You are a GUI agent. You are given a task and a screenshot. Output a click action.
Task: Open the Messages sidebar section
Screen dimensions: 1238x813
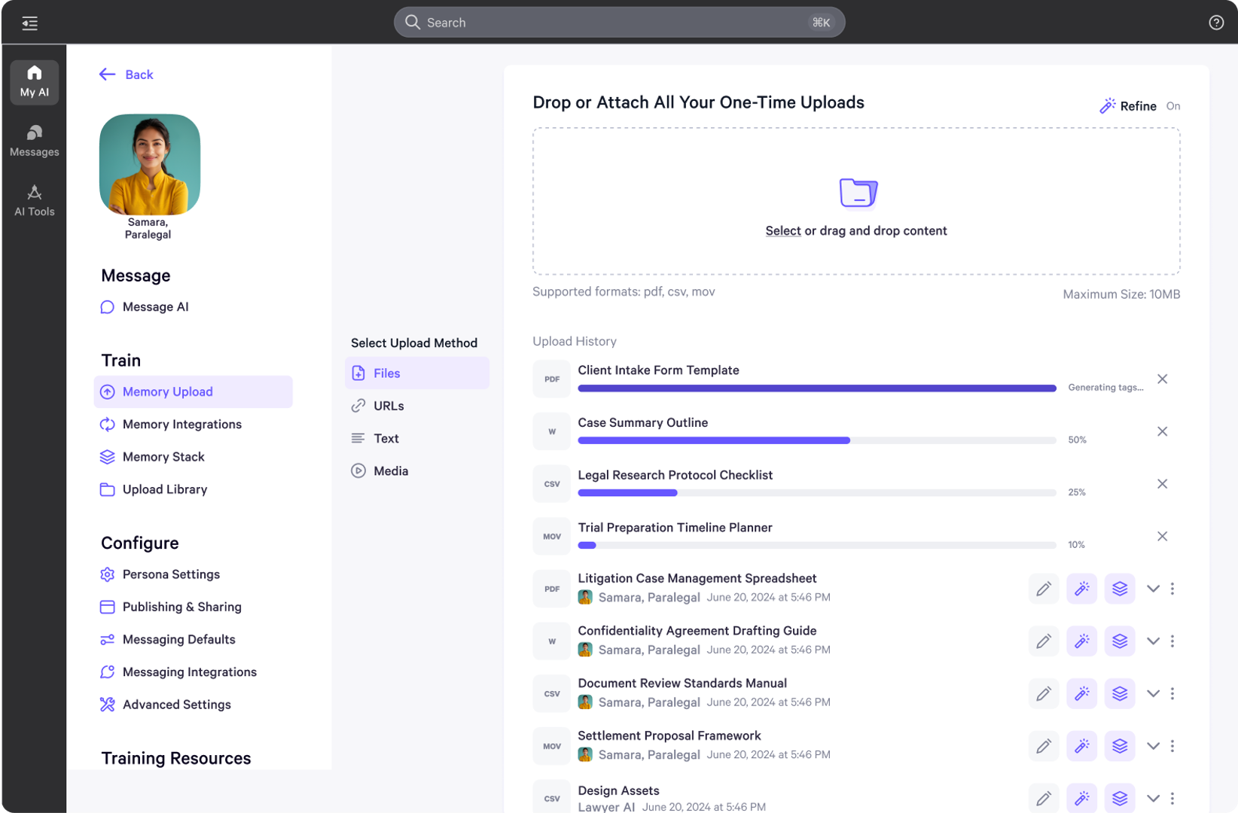[x=35, y=141]
